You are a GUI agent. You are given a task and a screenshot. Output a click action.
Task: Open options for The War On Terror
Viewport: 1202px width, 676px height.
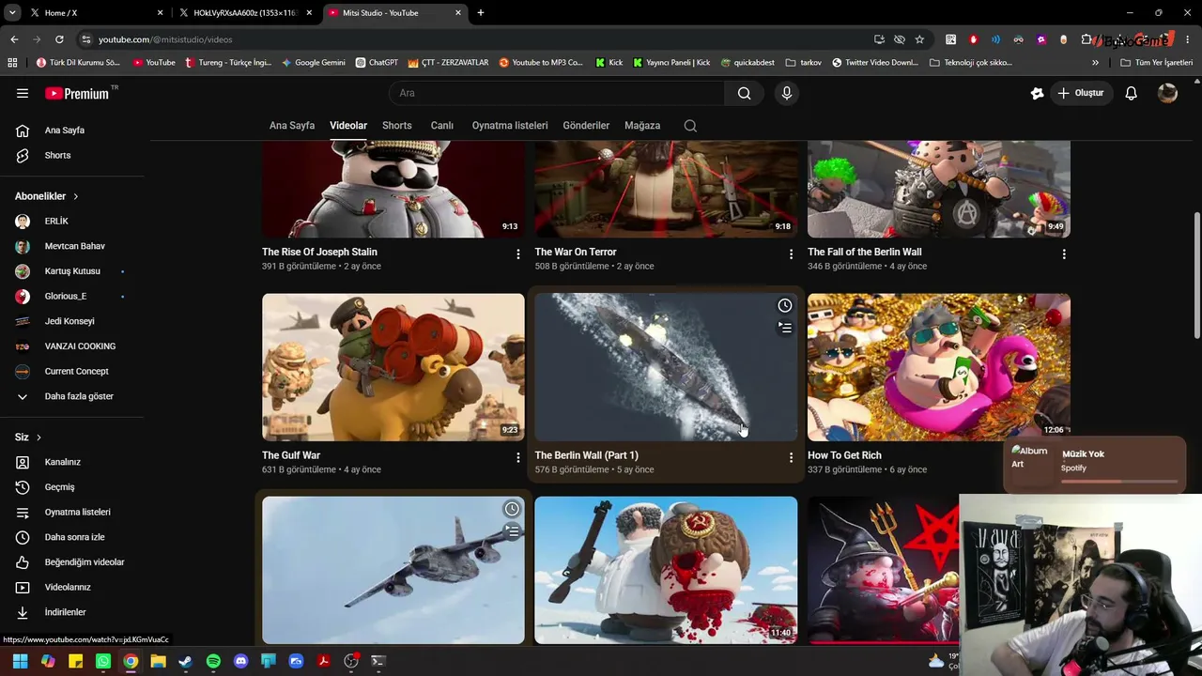791,254
